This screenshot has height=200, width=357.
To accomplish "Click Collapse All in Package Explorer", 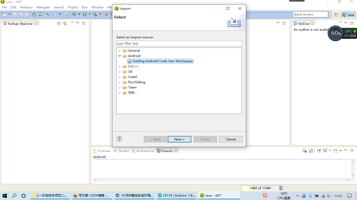I will pyautogui.click(x=59, y=23).
